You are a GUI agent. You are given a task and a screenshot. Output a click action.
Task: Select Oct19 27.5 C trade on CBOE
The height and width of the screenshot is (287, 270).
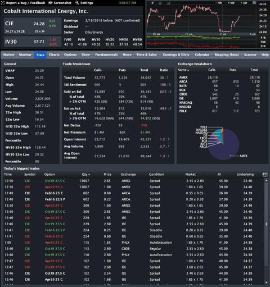(x=133, y=249)
